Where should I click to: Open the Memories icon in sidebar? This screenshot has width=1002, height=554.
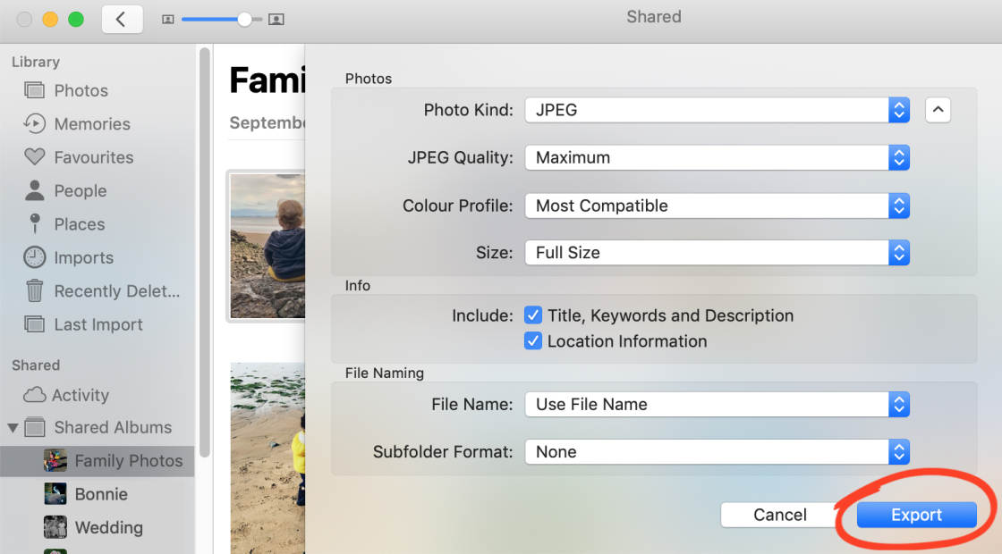(x=35, y=124)
